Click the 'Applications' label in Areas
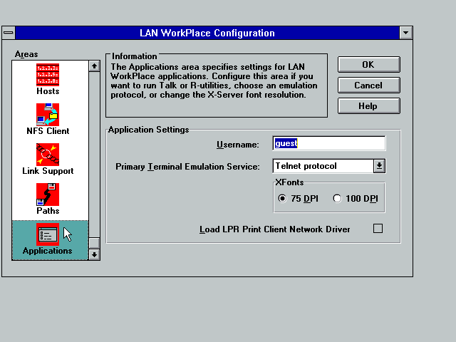 click(x=48, y=251)
